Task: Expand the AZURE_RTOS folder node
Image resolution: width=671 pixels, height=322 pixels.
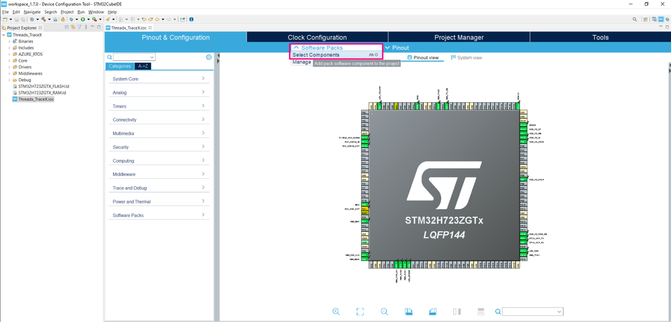Action: (9, 54)
